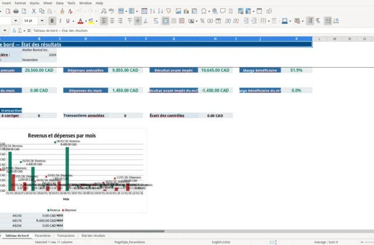Switch to the Transactions sheet tab
Screen dimensions: 374x245
pyautogui.click(x=66, y=236)
